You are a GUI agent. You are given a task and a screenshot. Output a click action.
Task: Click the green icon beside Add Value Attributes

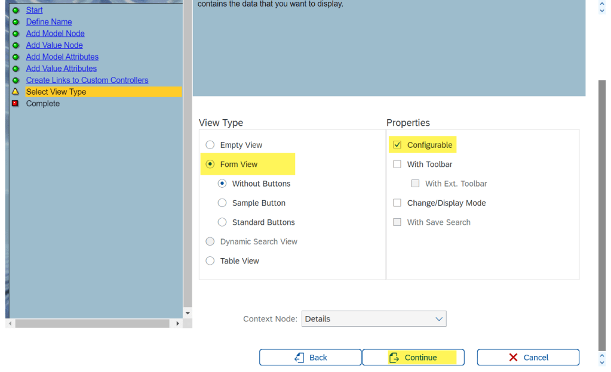click(x=16, y=69)
